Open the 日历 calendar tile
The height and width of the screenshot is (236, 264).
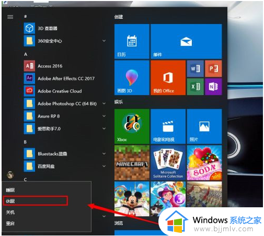132,41
